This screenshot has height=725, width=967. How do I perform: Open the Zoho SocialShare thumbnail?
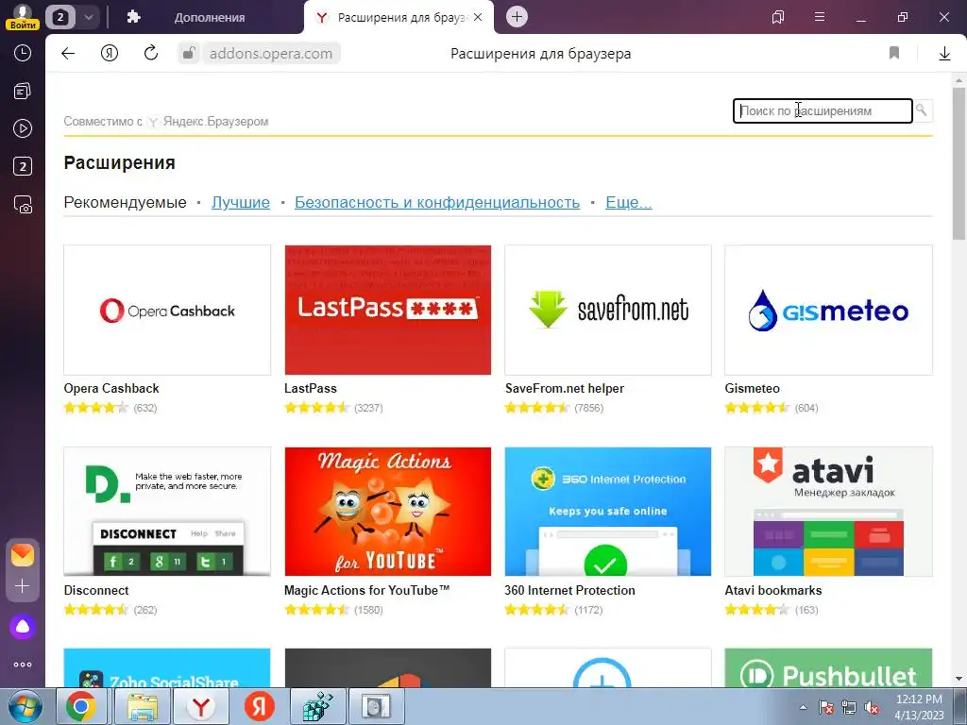167,667
